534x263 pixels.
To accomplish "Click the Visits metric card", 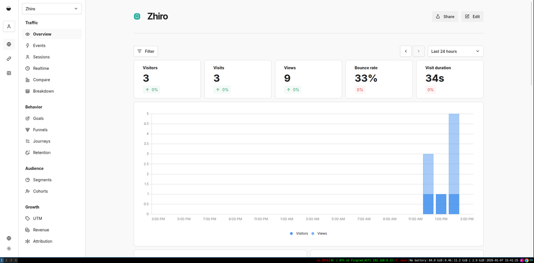I will [238, 79].
